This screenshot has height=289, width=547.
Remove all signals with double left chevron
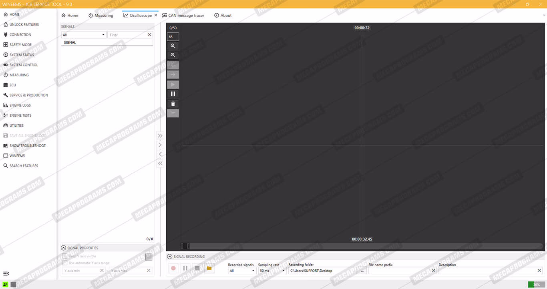(x=160, y=163)
